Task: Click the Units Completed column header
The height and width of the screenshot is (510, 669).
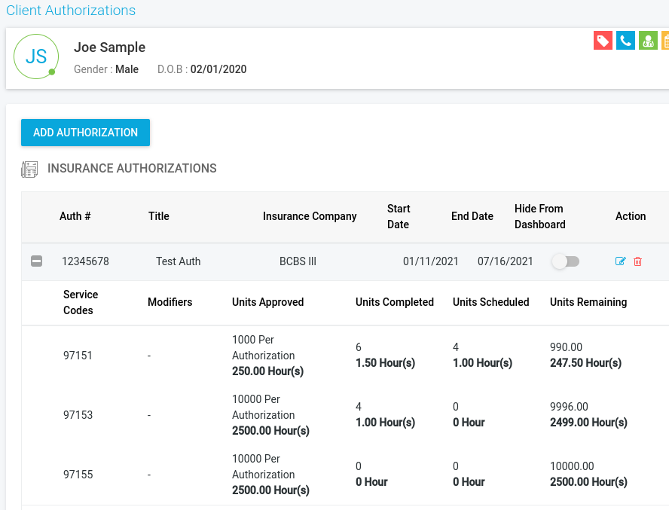Action: click(395, 302)
